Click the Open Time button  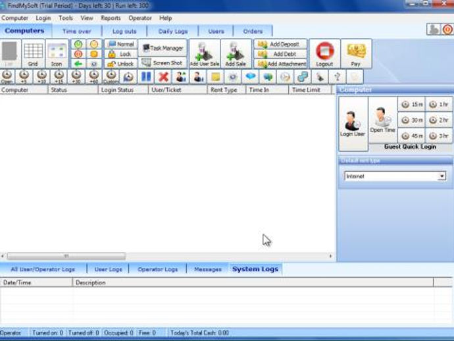point(382,120)
